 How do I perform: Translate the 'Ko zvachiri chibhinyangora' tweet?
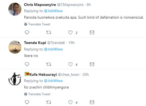(37, 94)
